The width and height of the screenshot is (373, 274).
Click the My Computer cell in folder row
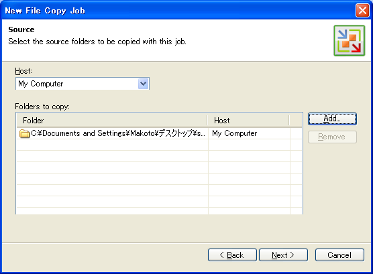point(235,133)
